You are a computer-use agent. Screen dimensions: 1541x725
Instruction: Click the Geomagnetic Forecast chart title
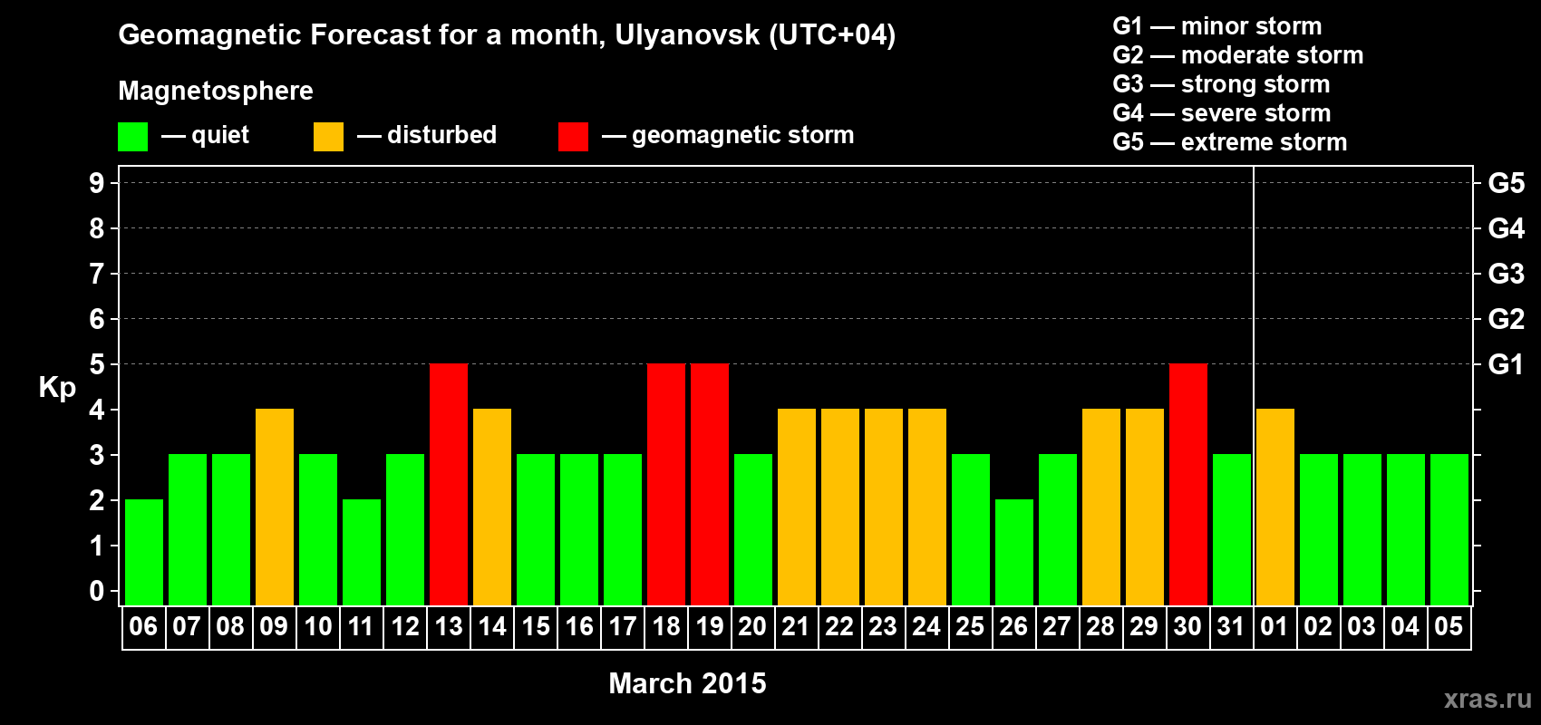coord(507,34)
